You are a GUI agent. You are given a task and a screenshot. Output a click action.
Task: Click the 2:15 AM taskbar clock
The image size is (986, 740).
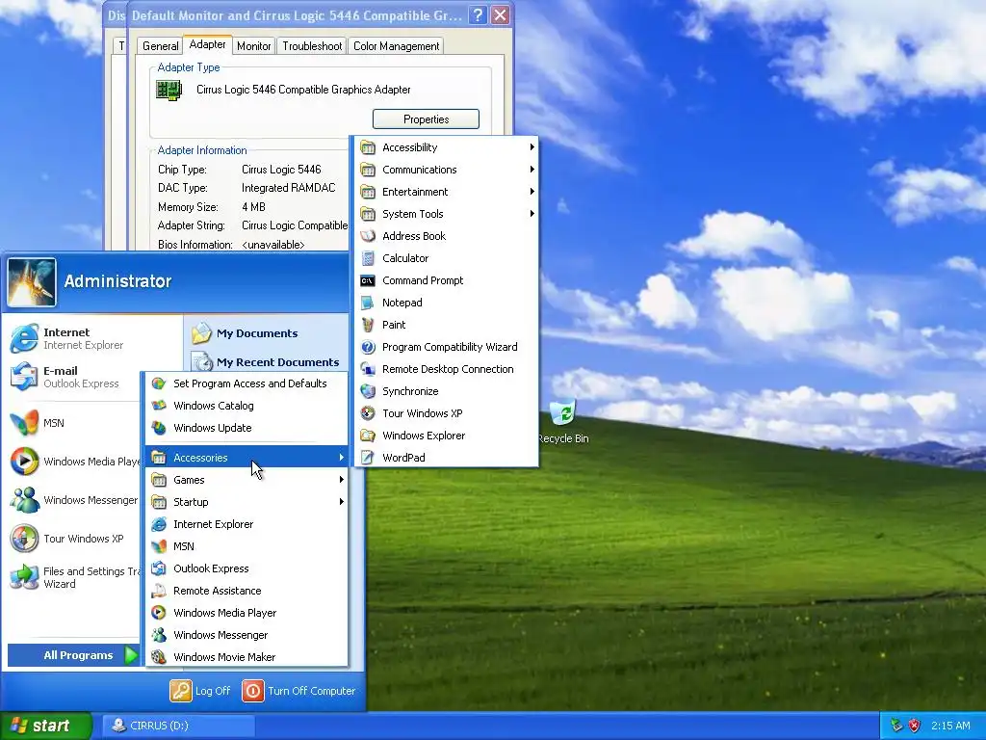coord(950,726)
